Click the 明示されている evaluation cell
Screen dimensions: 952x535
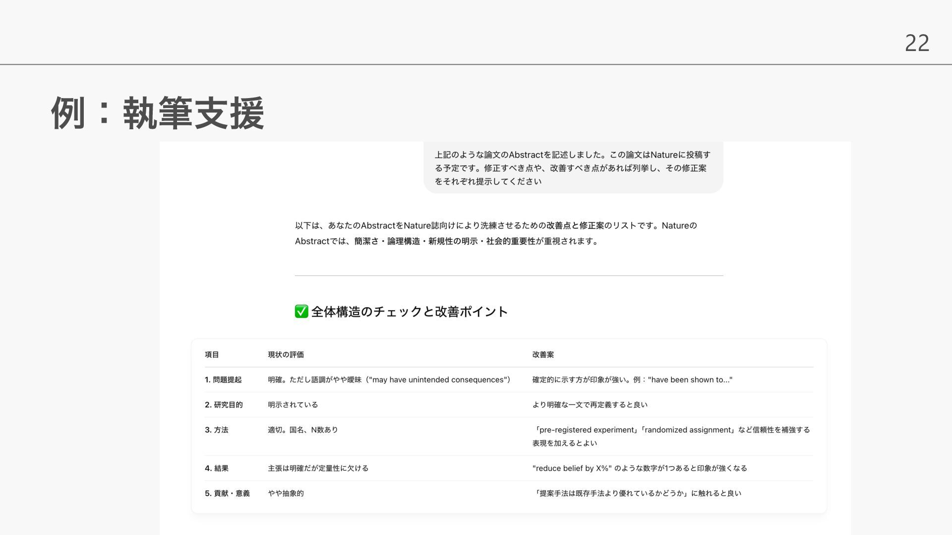tap(293, 405)
